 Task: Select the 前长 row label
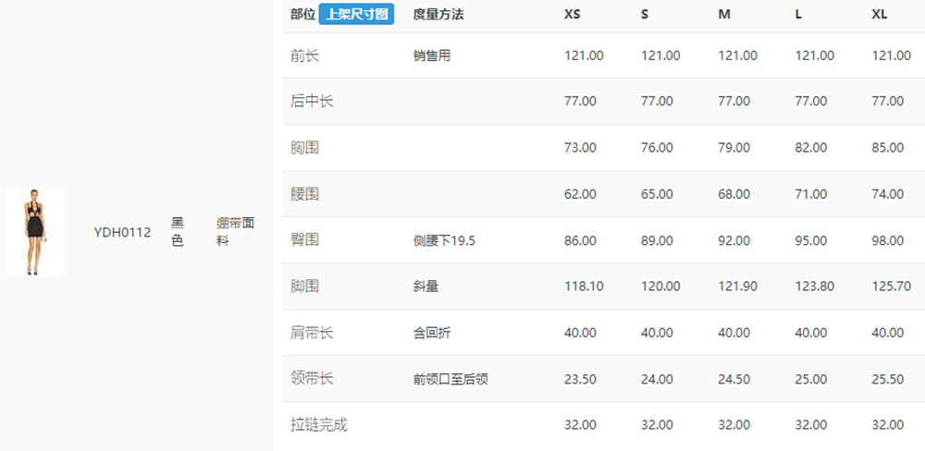(x=305, y=56)
